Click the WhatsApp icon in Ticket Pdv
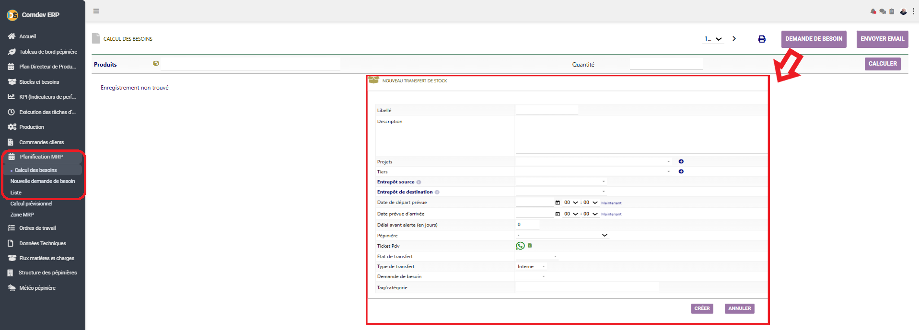 point(520,246)
